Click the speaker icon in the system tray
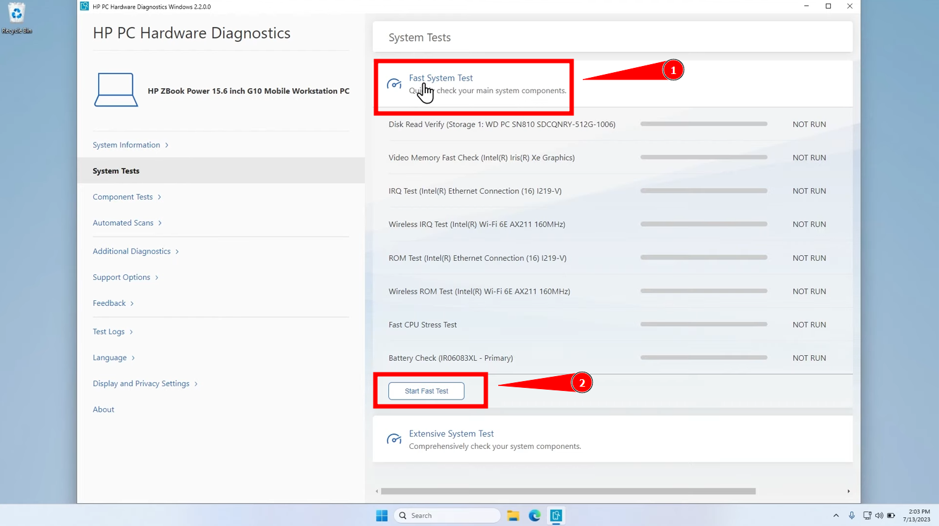The height and width of the screenshot is (526, 939). point(880,516)
